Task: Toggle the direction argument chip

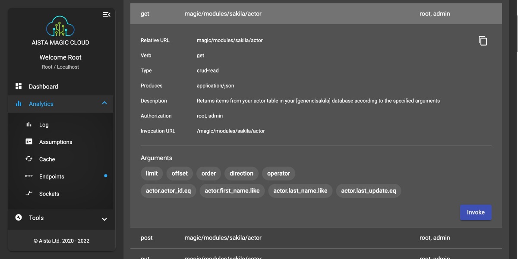Action: 241,174
